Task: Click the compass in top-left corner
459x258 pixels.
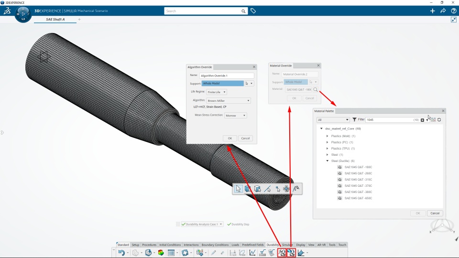Action: click(x=23, y=14)
